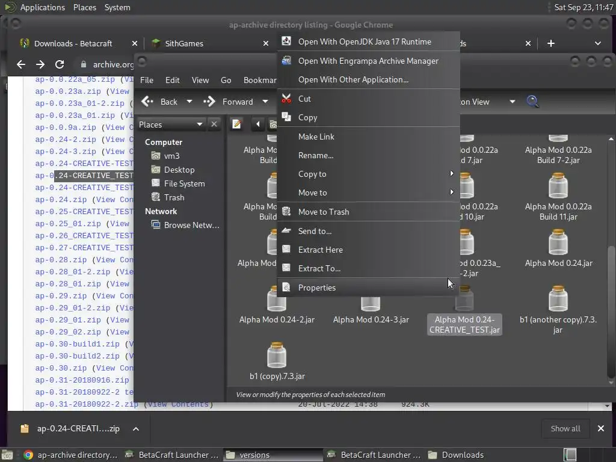Click the scissors Cut icon
616x462 pixels.
[286, 99]
